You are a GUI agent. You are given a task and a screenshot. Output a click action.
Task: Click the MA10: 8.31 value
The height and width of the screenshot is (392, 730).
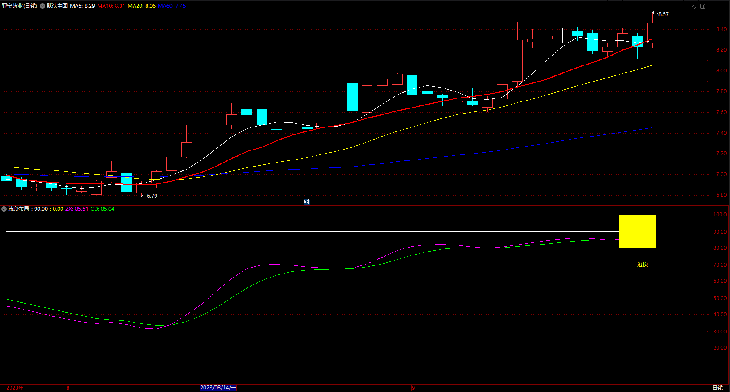(111, 6)
